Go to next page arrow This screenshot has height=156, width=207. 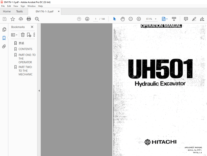pyautogui.click(x=87, y=19)
